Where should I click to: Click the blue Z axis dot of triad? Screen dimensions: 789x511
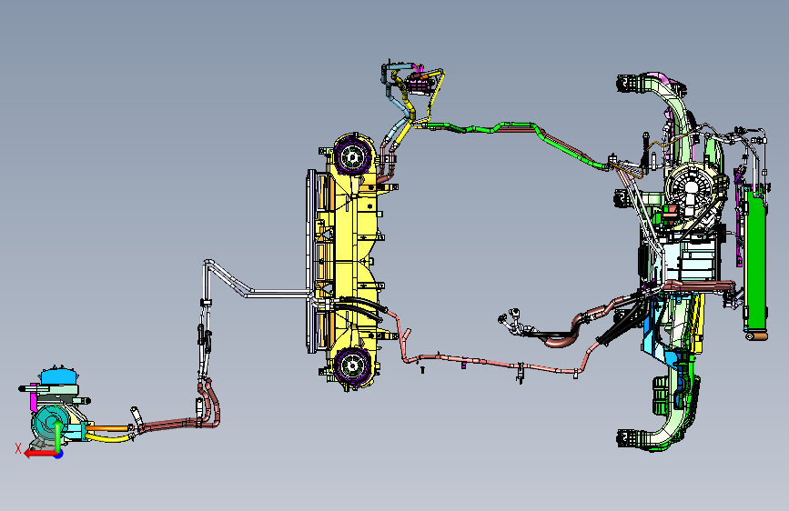(x=59, y=455)
